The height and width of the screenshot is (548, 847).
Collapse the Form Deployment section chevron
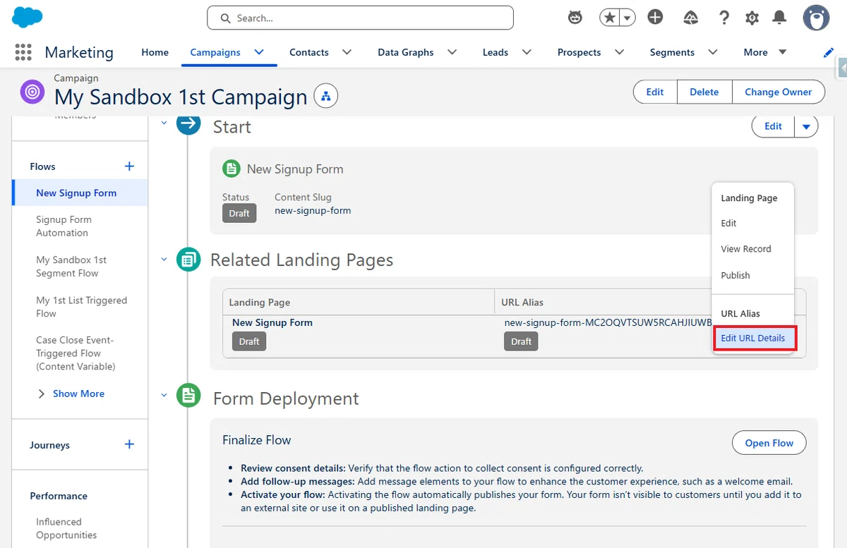pyautogui.click(x=164, y=396)
